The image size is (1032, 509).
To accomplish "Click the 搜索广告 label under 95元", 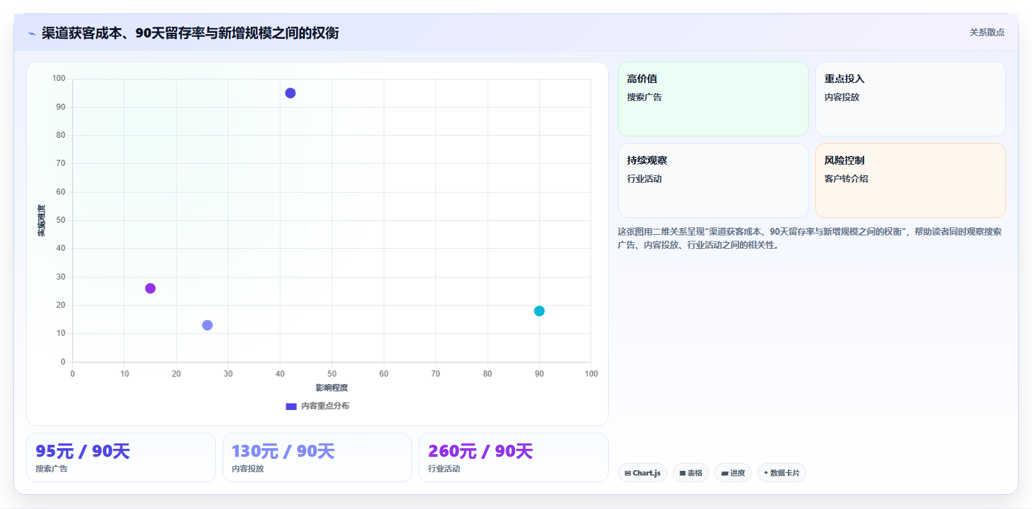I will (51, 469).
